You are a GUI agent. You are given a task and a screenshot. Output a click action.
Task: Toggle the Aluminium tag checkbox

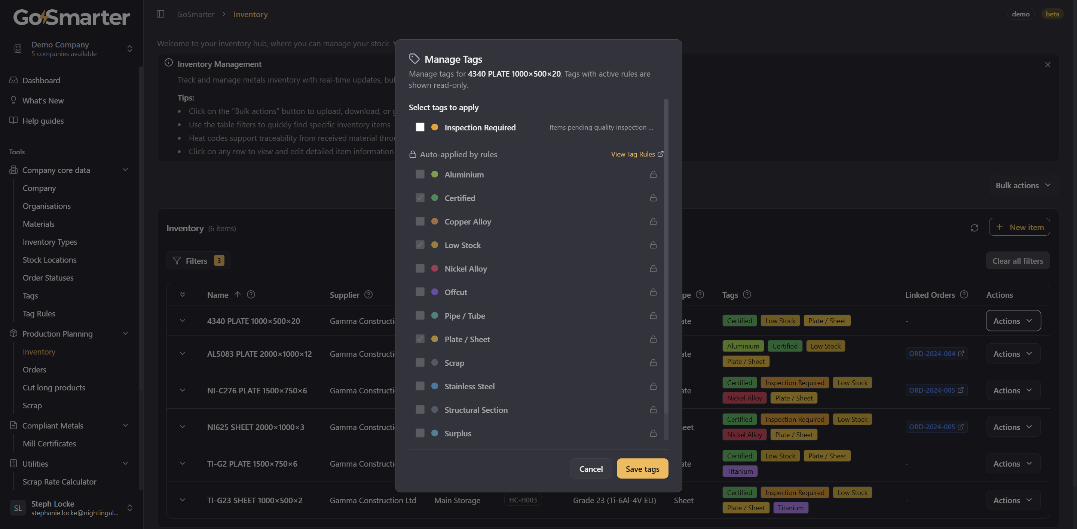click(x=420, y=174)
